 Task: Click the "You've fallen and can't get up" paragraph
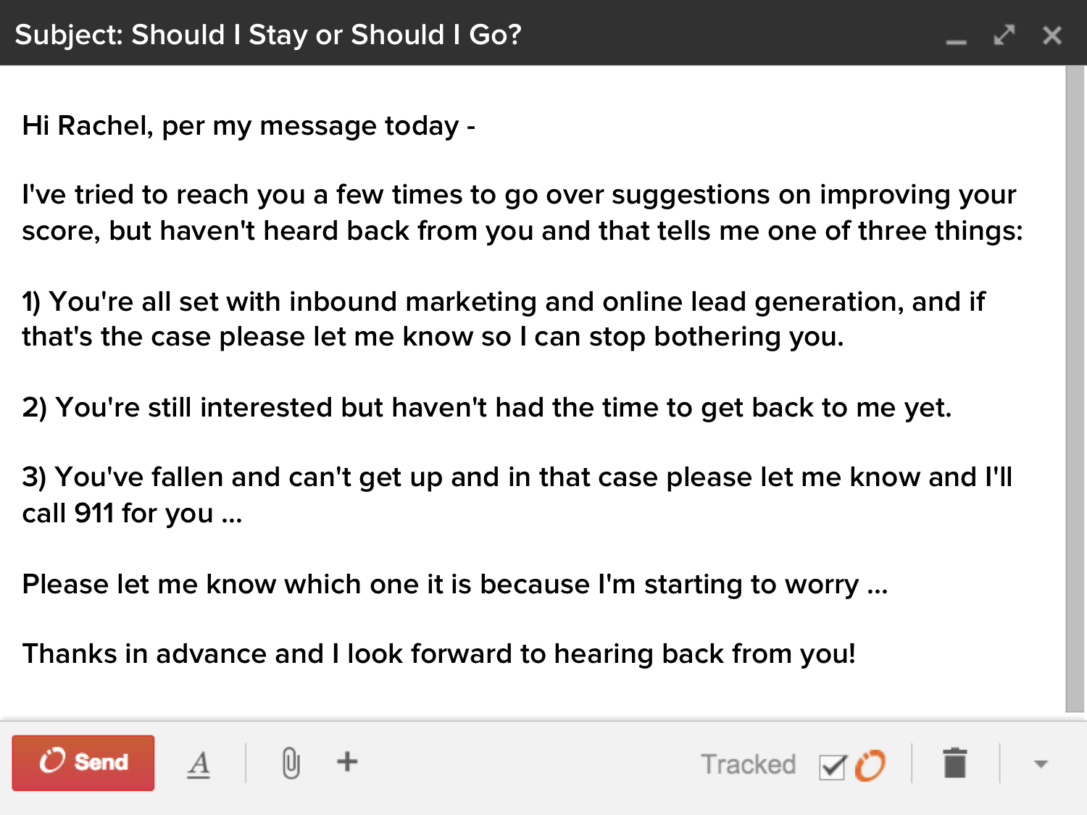[x=516, y=495]
